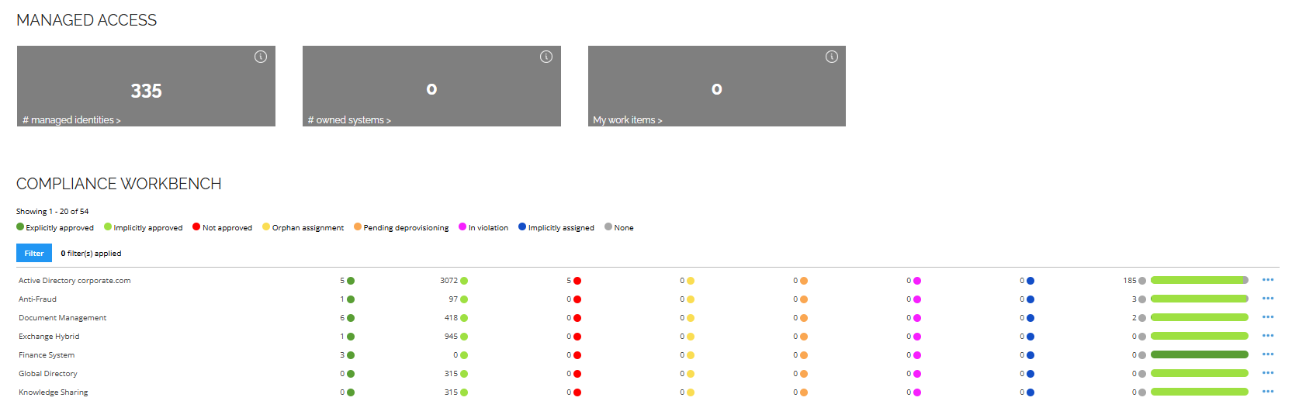Click In violation legend entry
This screenshot has width=1292, height=401.
pyautogui.click(x=483, y=227)
